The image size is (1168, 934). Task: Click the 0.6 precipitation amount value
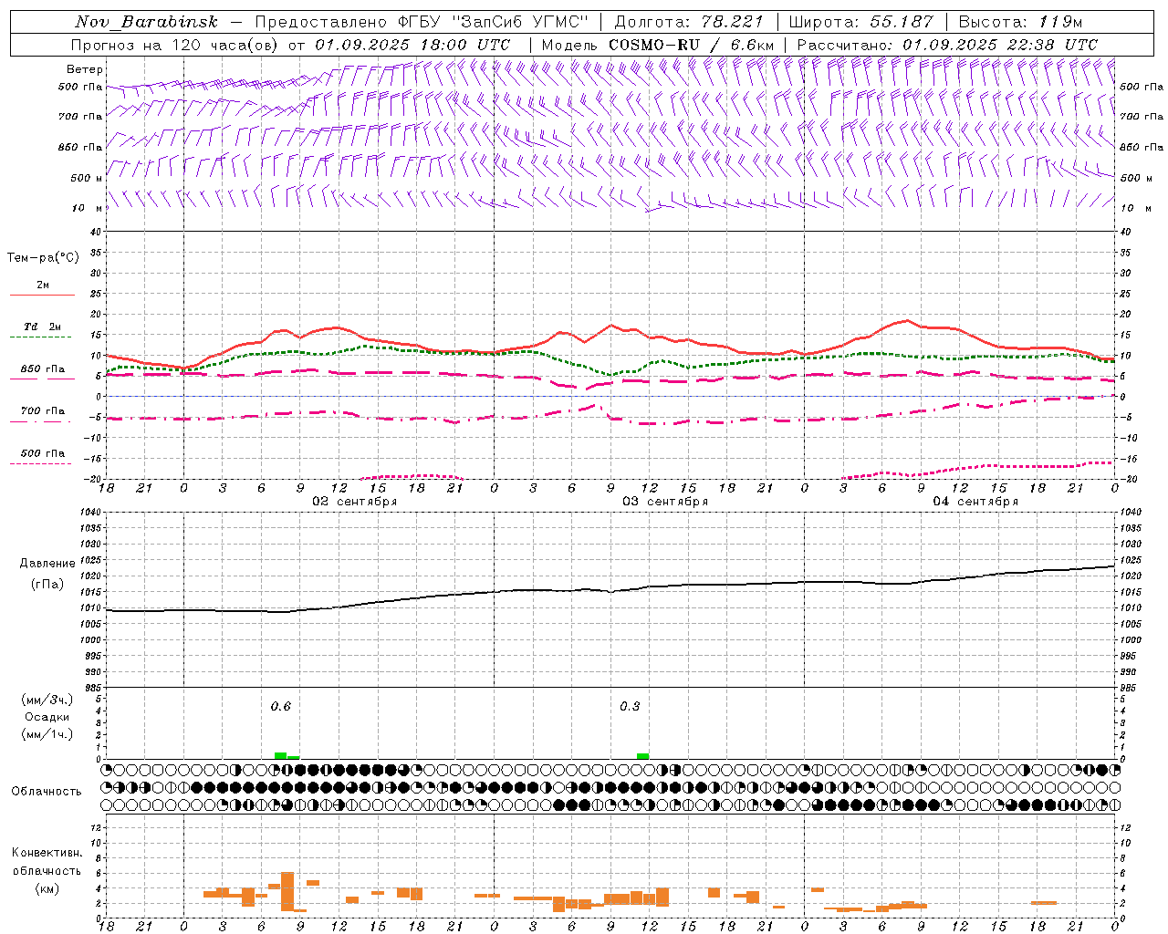pos(280,707)
